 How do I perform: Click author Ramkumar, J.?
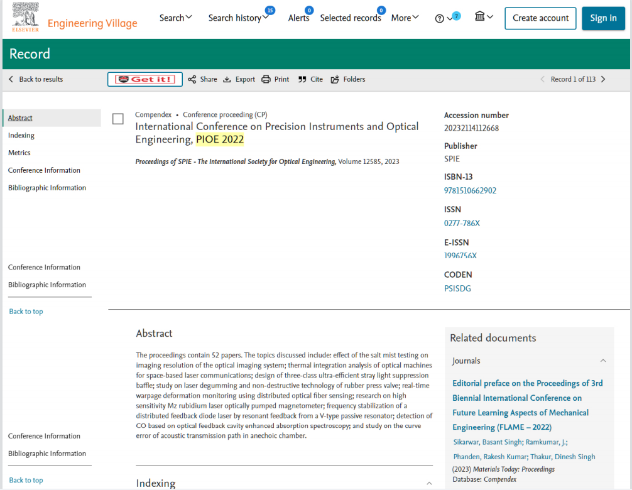(546, 442)
